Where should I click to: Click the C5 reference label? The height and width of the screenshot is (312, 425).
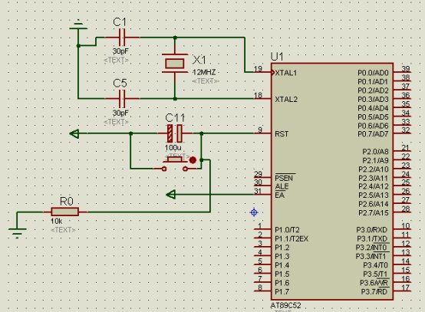[120, 84]
